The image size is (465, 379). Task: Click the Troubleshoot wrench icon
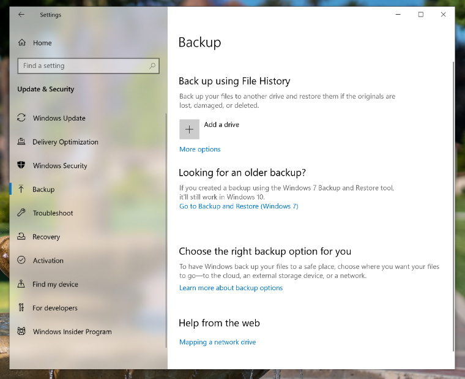click(x=21, y=212)
